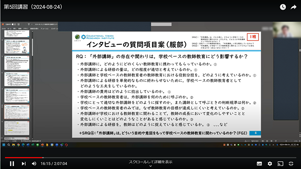Pause the video playback
The width and height of the screenshot is (301, 169).
click(12, 164)
